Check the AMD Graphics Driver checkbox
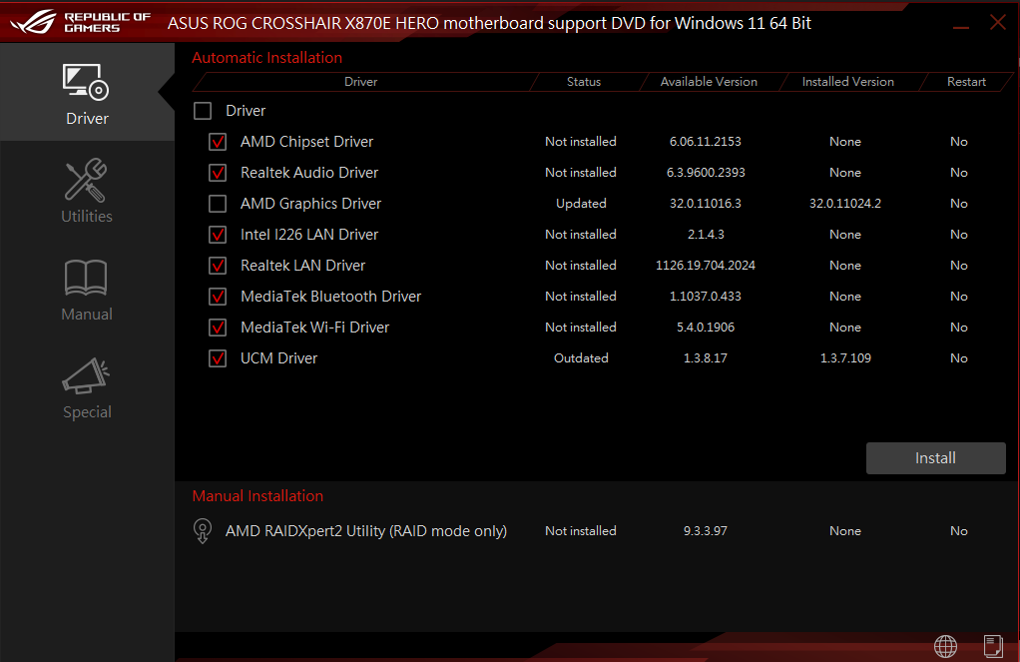 [218, 204]
